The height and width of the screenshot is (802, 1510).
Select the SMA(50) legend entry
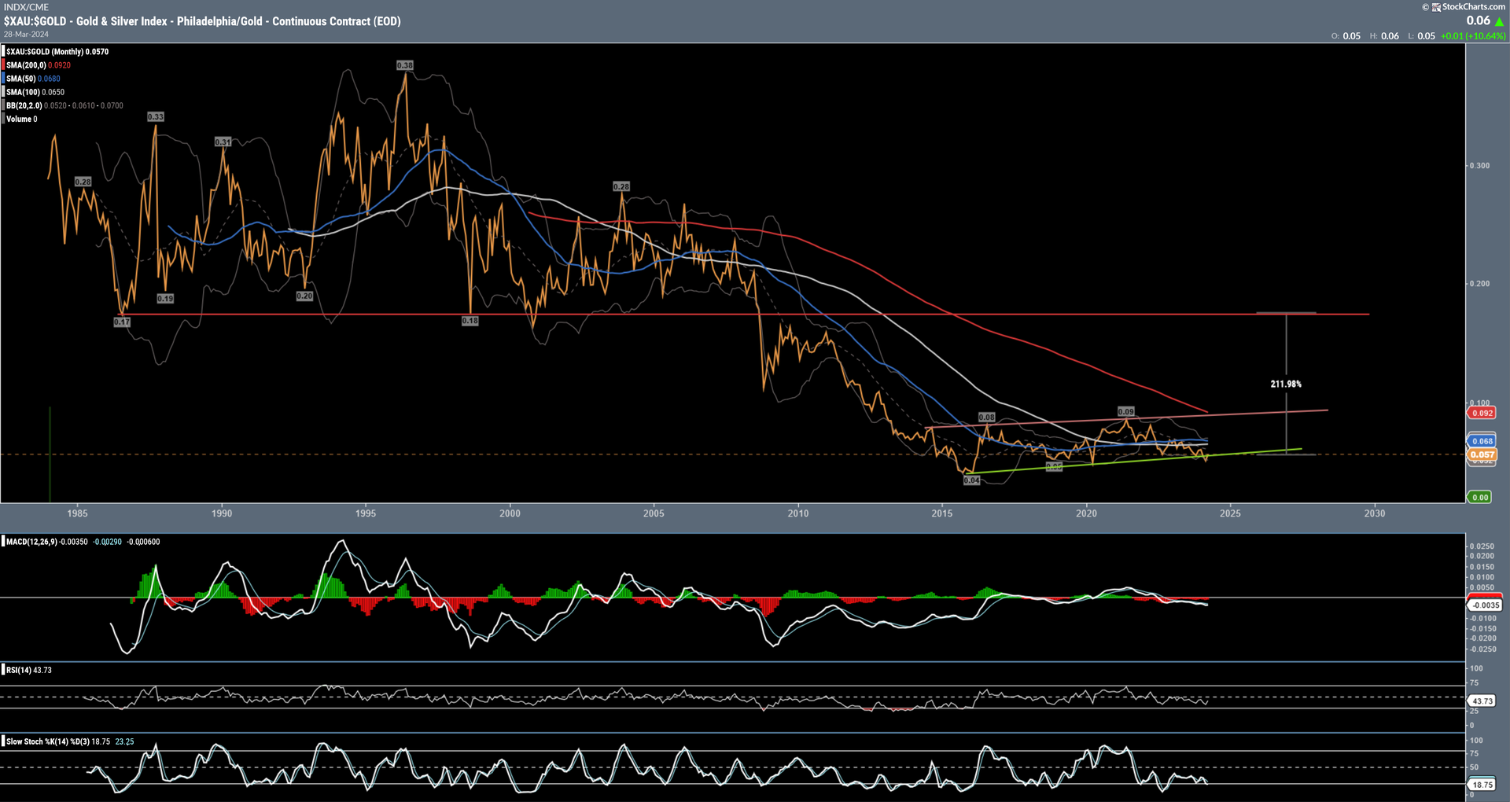click(22, 79)
